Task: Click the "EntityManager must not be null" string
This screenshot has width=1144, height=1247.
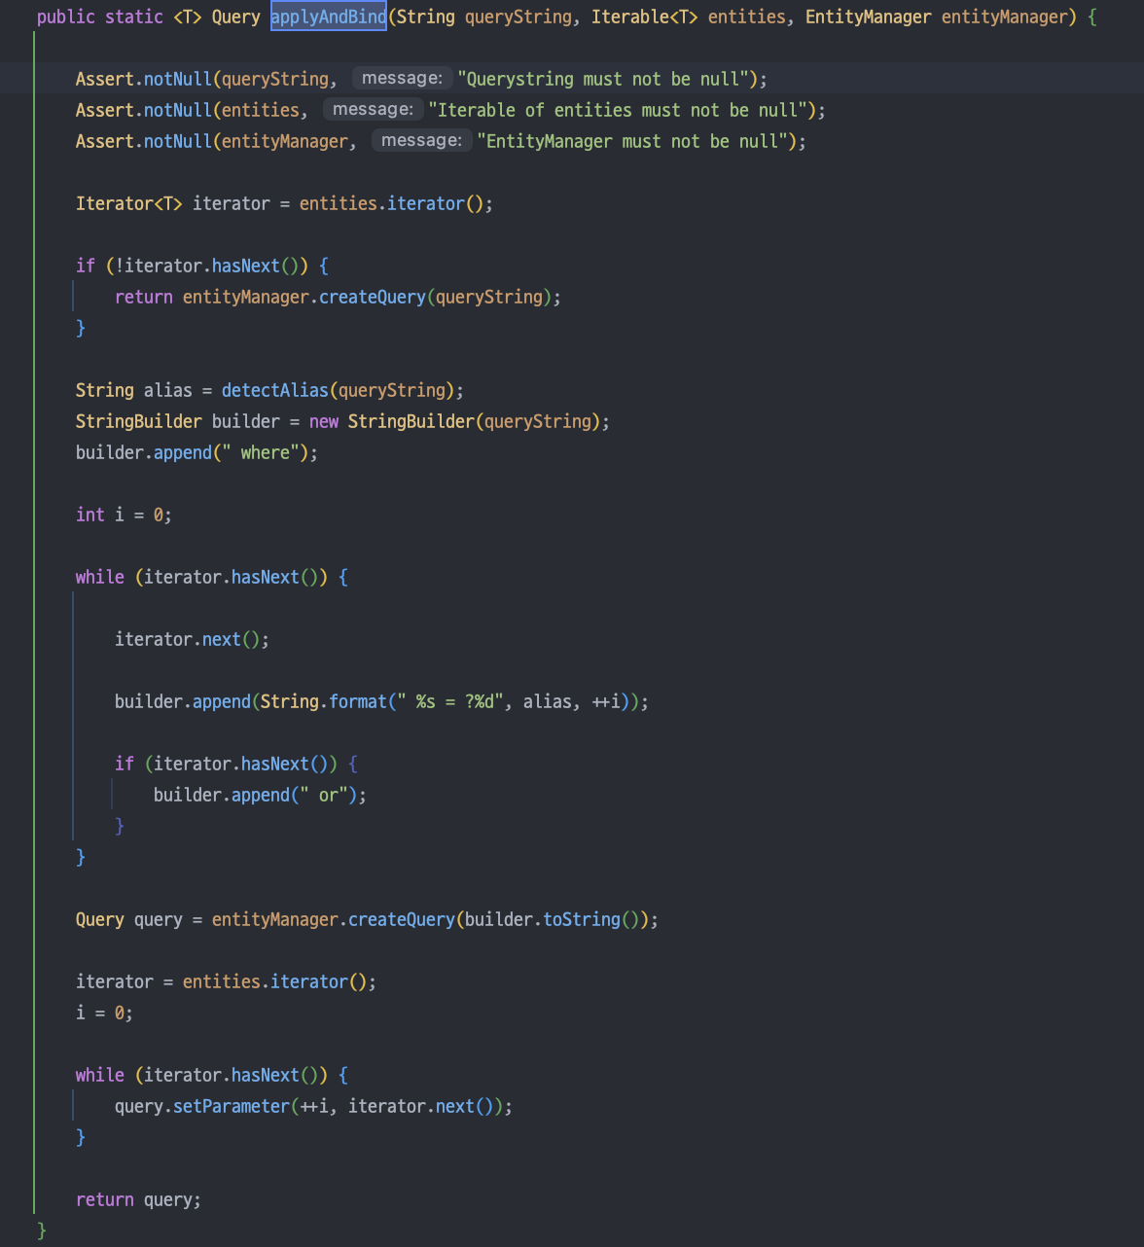Action: pyautogui.click(x=631, y=141)
